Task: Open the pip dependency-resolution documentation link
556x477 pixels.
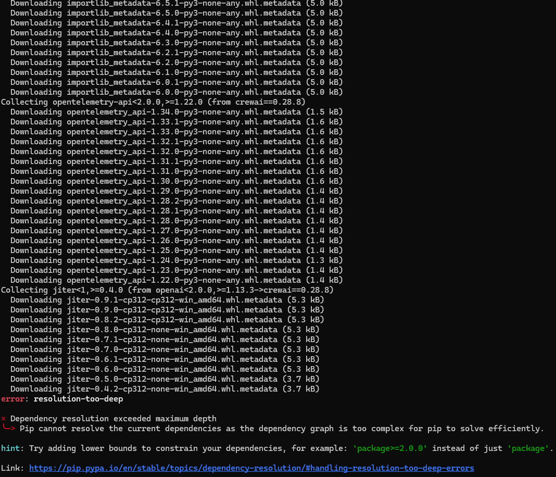Action: 251,468
